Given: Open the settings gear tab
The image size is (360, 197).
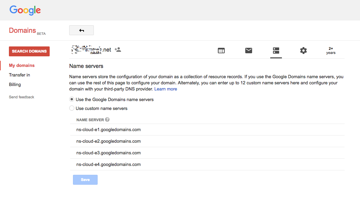Looking at the screenshot, I should pos(303,51).
